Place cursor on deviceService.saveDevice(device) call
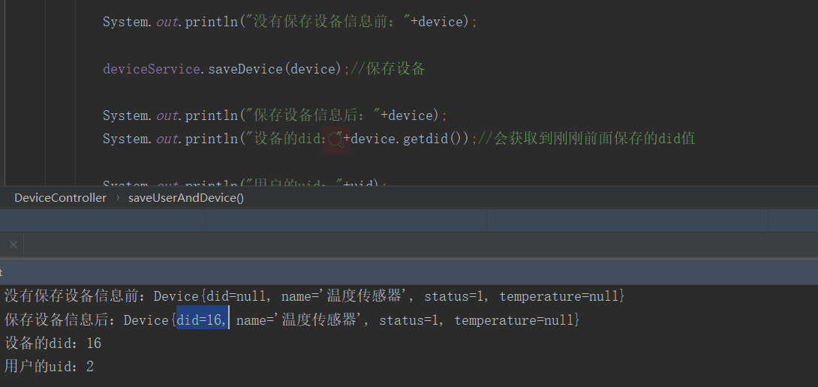The image size is (818, 387). tap(223, 69)
